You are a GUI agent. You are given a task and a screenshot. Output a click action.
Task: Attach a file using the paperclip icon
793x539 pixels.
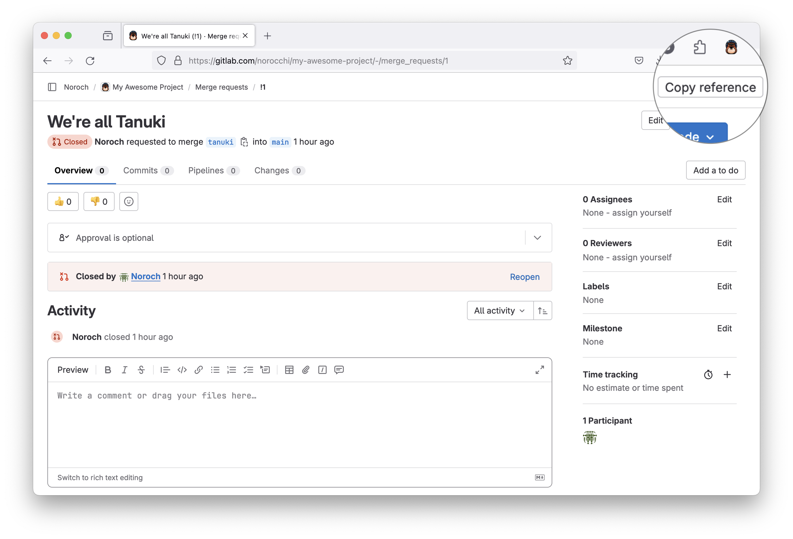306,370
